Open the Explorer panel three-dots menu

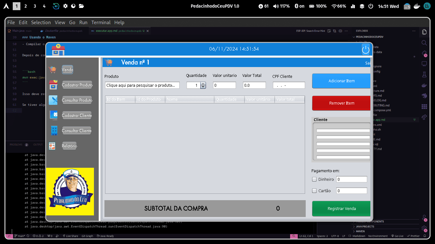tap(414, 31)
